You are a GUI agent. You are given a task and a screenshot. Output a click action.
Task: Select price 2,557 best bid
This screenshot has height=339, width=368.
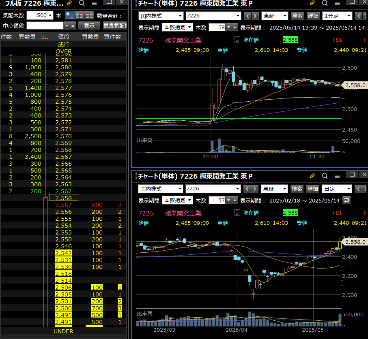point(64,205)
